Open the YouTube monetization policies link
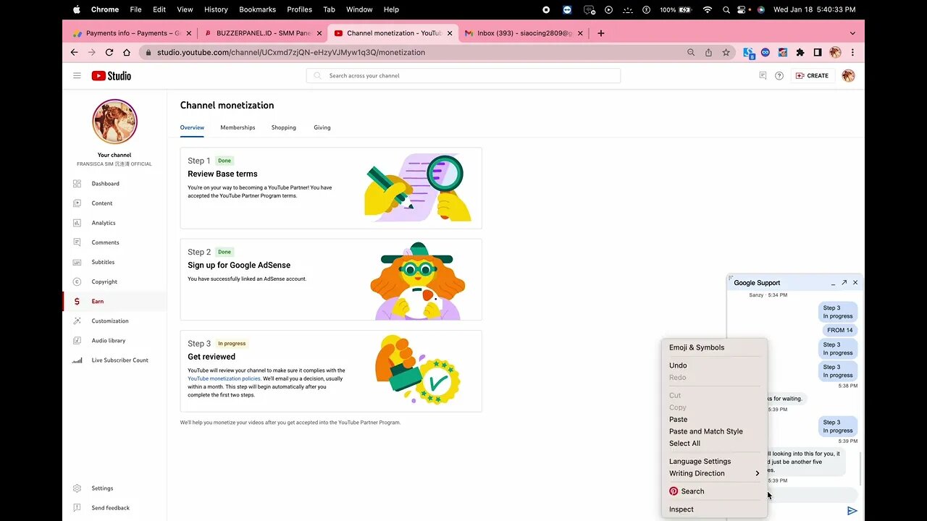This screenshot has height=521, width=927. point(224,378)
